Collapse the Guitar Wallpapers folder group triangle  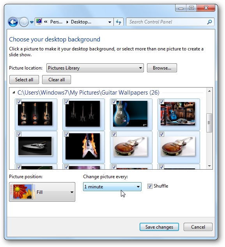tap(14, 93)
